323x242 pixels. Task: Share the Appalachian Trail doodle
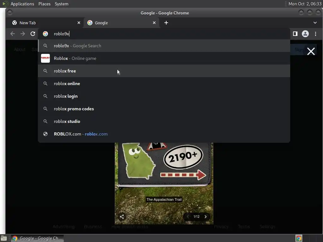click(122, 216)
